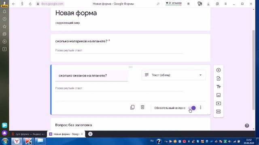This screenshot has width=259, height=145.
Task: Select the question 'сколько материков на планете?'
Action: pyautogui.click(x=81, y=41)
